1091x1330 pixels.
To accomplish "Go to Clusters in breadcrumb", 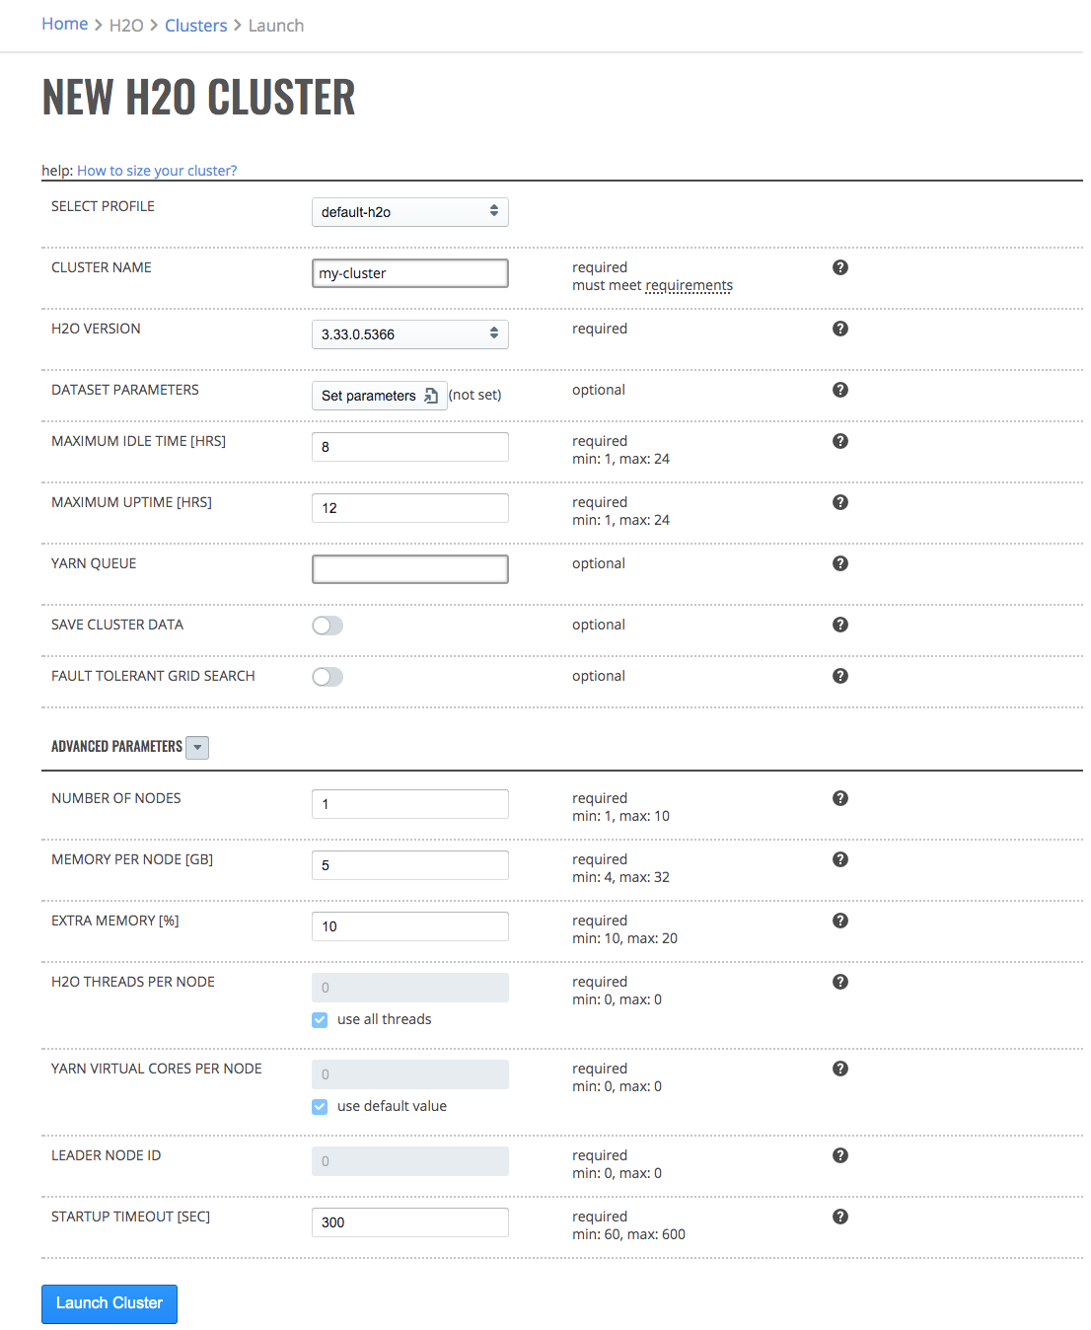I will [x=196, y=26].
